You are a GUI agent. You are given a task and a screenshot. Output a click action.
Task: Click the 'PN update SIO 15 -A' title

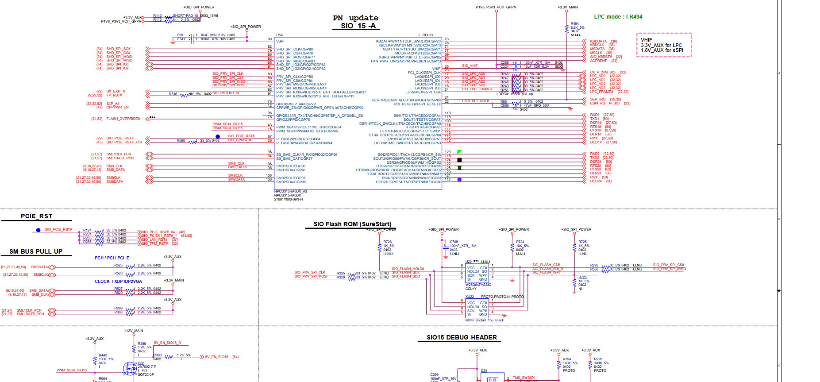[355, 22]
